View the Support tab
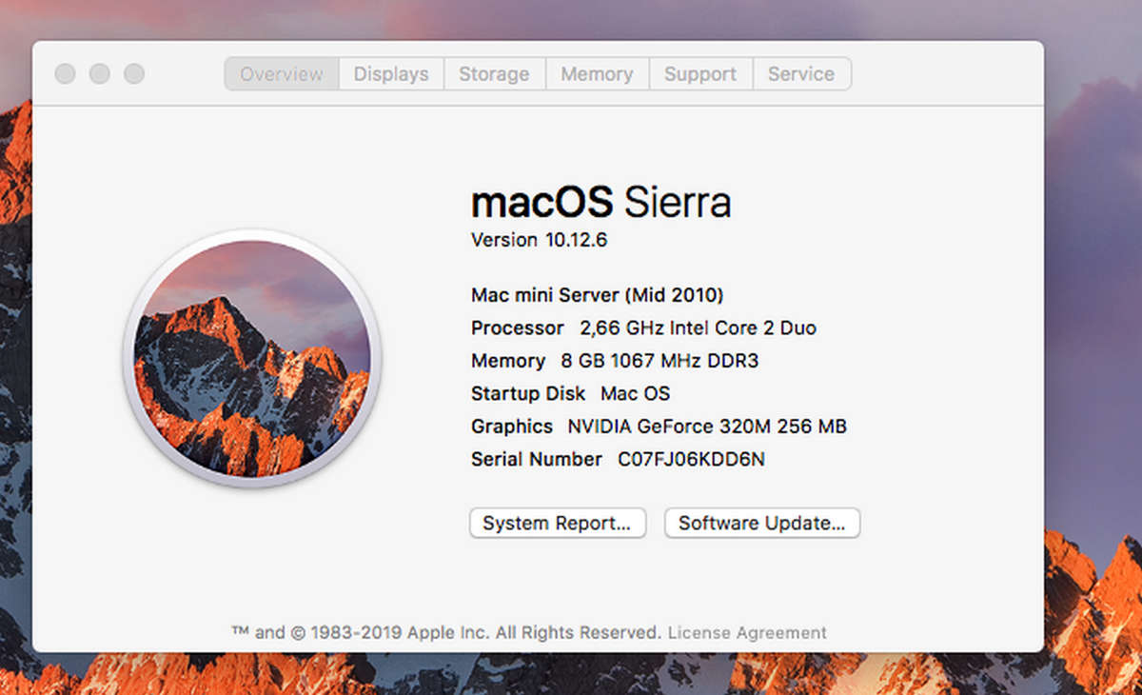The height and width of the screenshot is (695, 1142). tap(700, 73)
